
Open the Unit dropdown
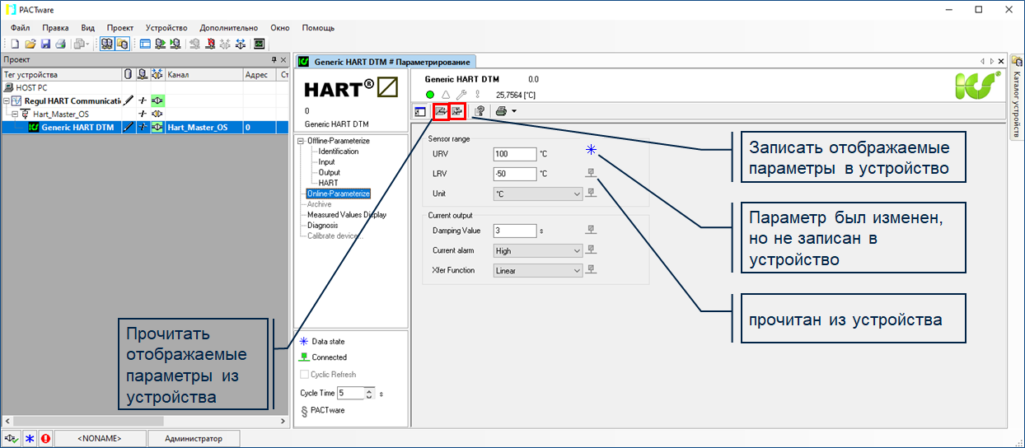pyautogui.click(x=539, y=194)
